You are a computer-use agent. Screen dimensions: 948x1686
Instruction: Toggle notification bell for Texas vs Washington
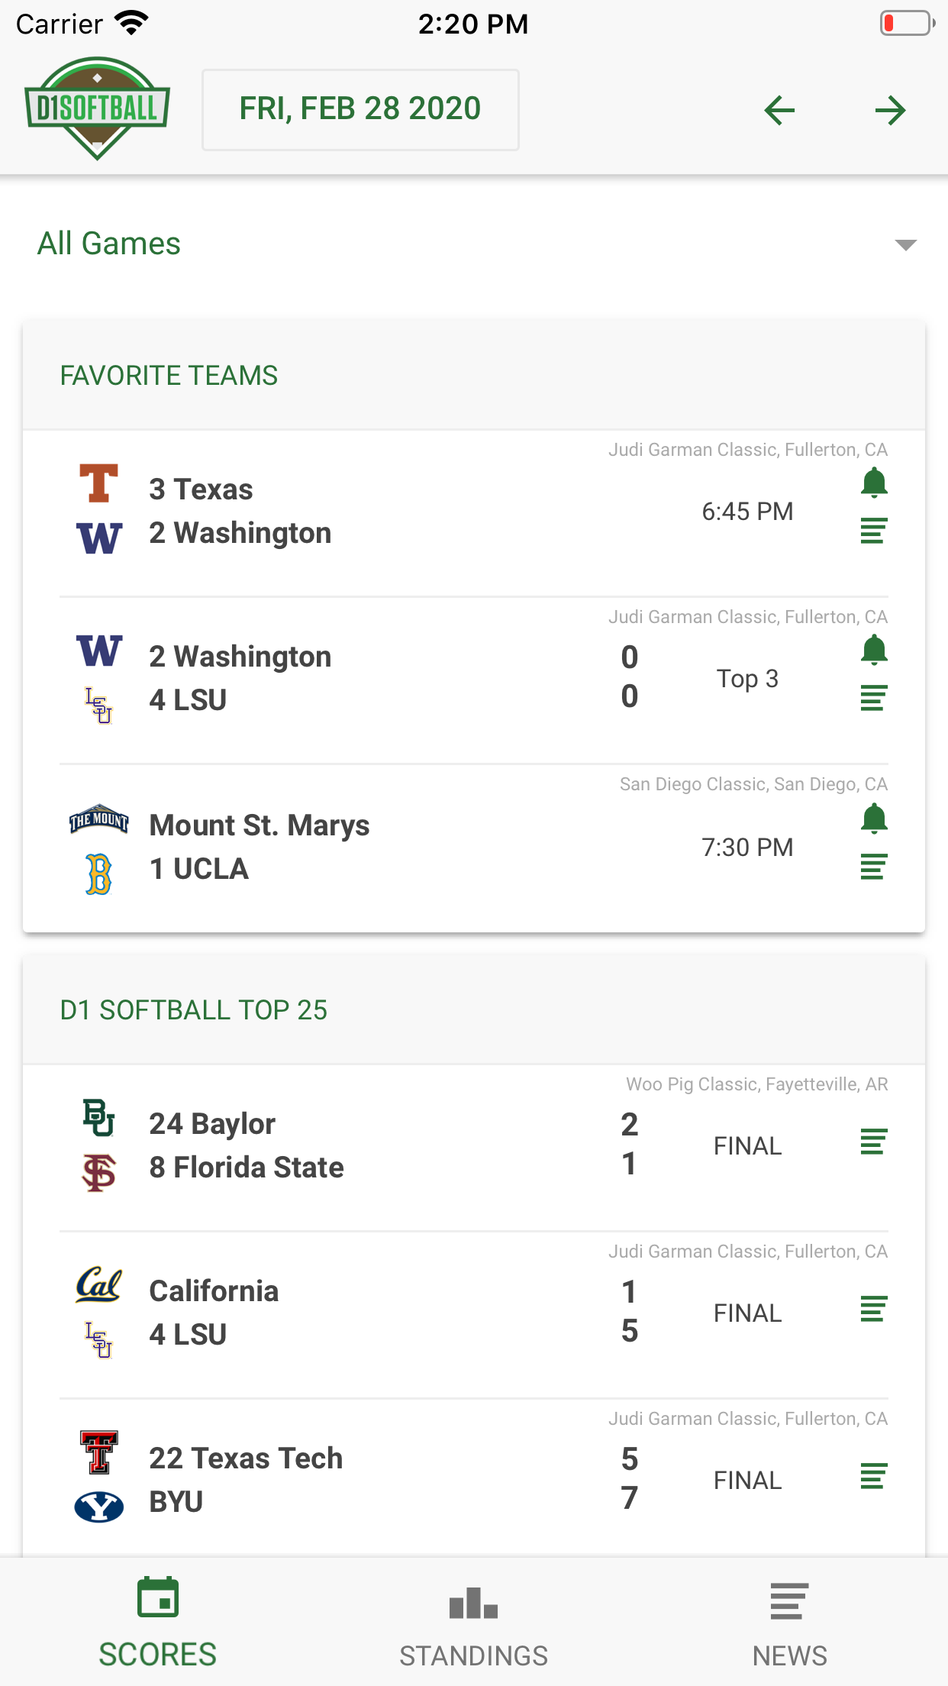874,483
